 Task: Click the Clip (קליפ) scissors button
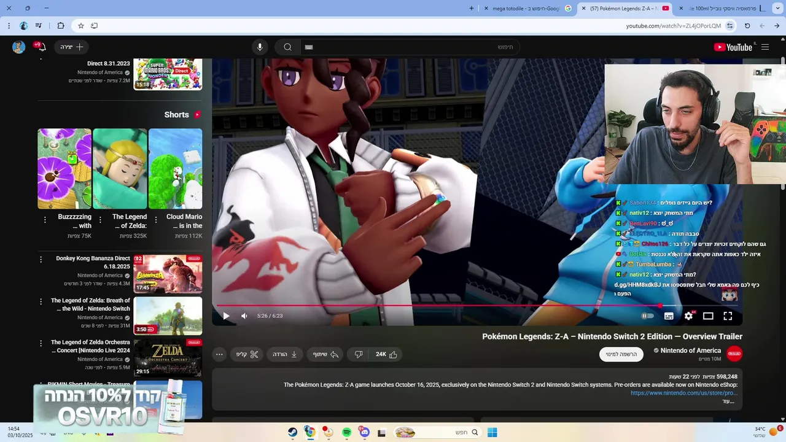pyautogui.click(x=247, y=354)
